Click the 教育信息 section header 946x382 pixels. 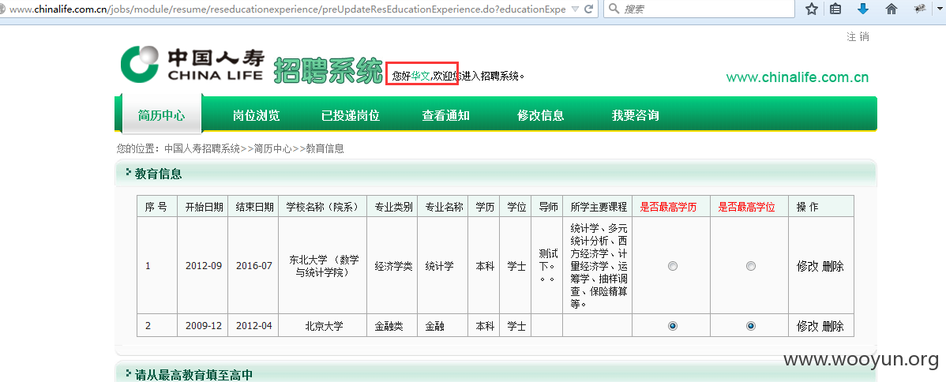158,174
